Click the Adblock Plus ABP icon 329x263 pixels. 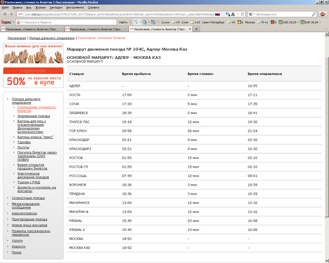pos(323,14)
